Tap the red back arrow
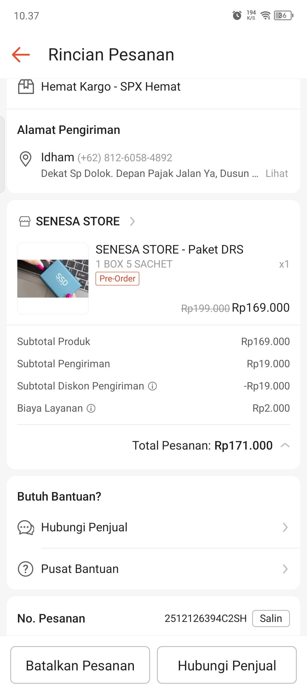The width and height of the screenshot is (307, 694). tap(21, 54)
